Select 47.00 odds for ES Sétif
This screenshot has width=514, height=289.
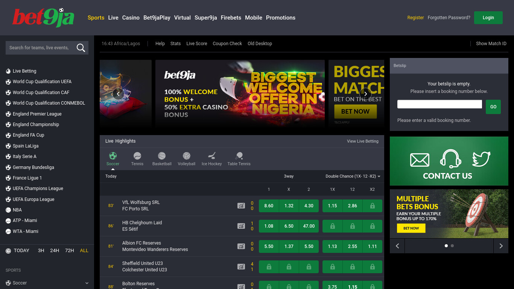click(x=309, y=226)
